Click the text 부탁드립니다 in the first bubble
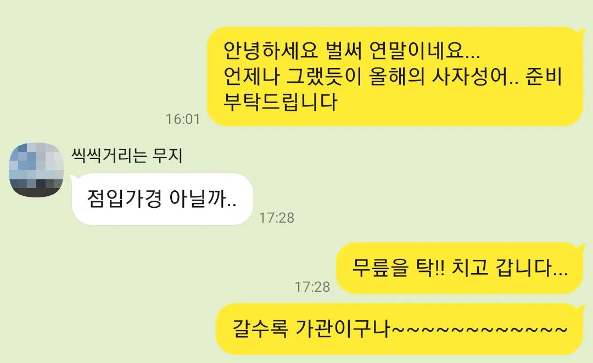The image size is (593, 363). [280, 102]
